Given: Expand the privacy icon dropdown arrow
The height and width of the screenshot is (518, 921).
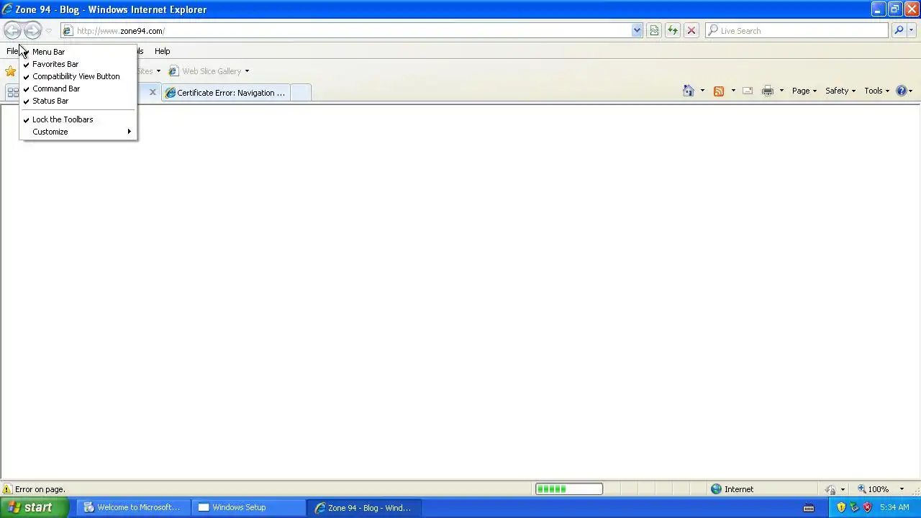Looking at the screenshot, I should 843,489.
